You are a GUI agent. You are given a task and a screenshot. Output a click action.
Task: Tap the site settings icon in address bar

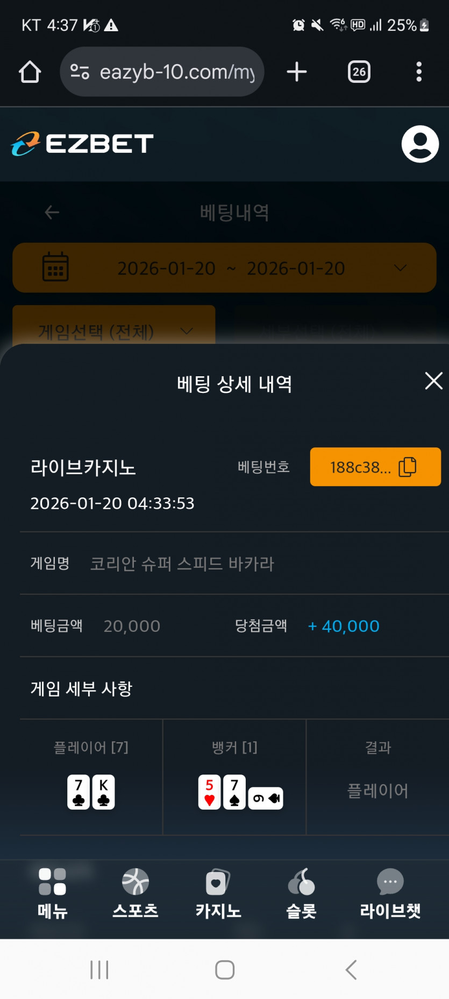(80, 72)
